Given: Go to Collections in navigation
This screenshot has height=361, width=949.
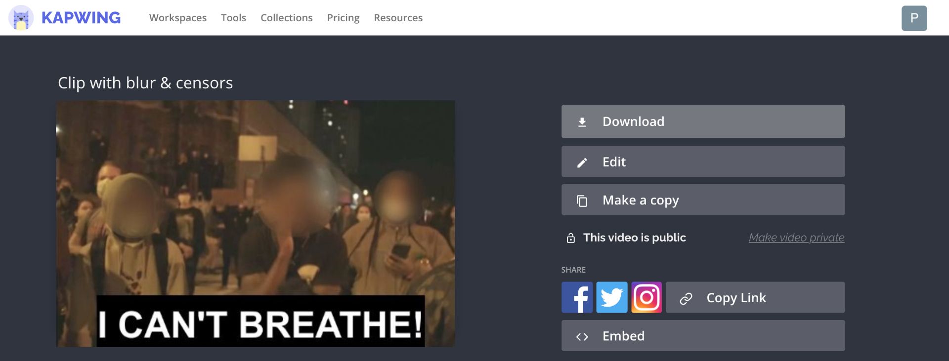Looking at the screenshot, I should [x=286, y=18].
